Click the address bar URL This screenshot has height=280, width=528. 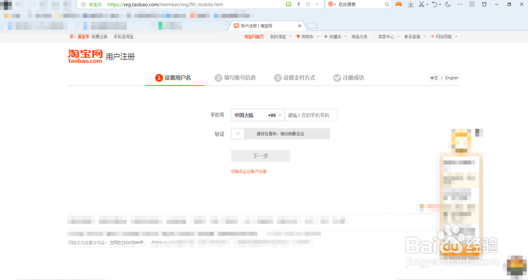tap(165, 4)
